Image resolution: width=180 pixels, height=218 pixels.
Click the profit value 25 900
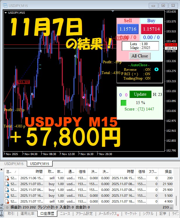pos(168,190)
